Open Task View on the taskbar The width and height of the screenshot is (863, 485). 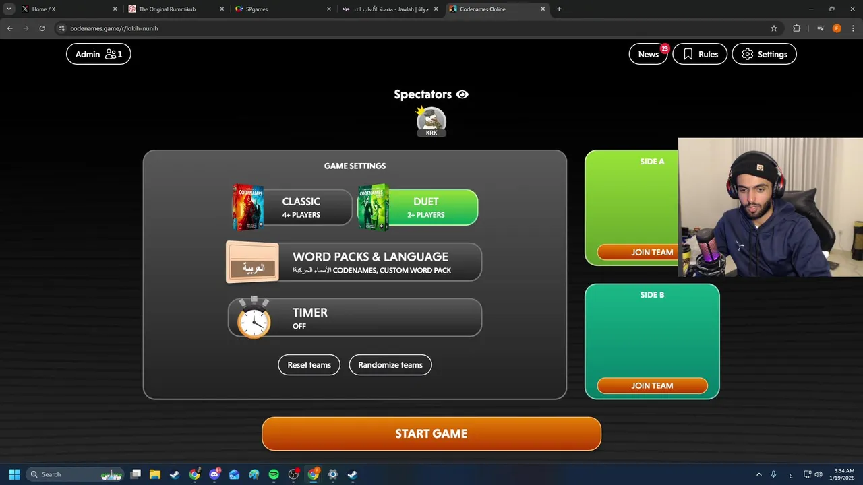click(x=136, y=474)
